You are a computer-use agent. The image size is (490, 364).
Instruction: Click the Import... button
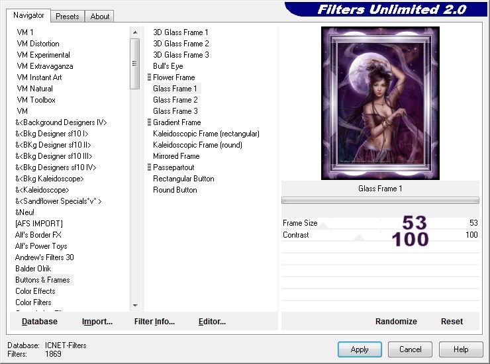[x=97, y=322]
